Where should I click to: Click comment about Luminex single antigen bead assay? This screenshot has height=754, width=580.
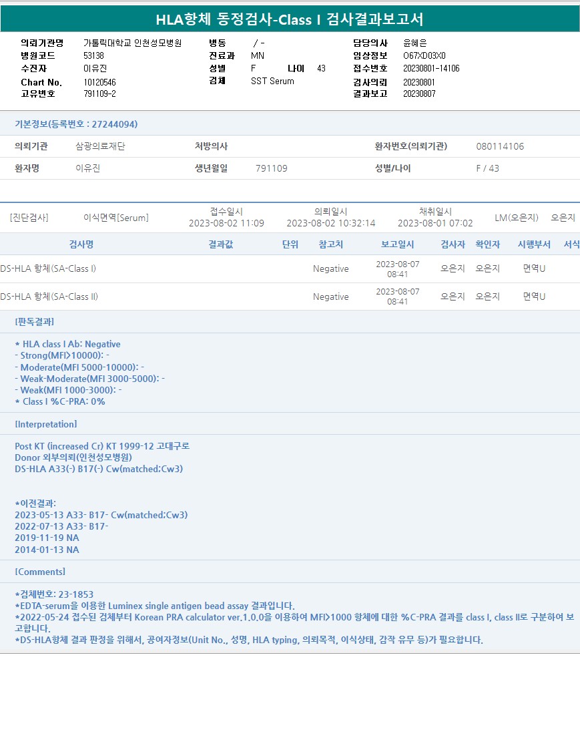click(155, 606)
